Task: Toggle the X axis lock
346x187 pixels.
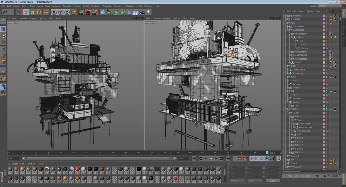Action: (x=54, y=12)
